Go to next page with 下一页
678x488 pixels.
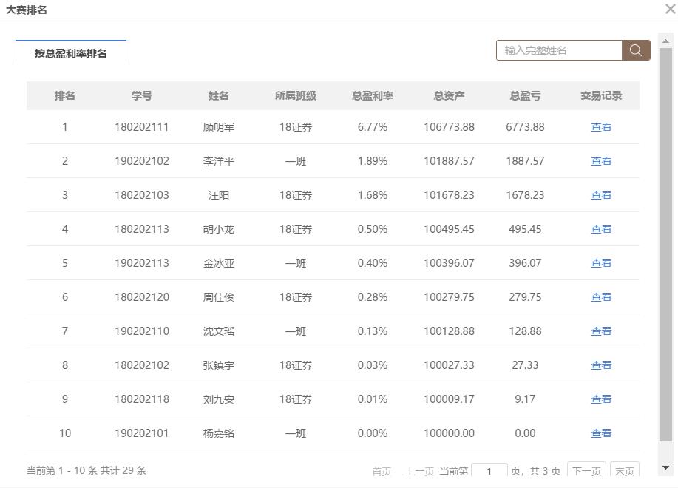pos(586,471)
